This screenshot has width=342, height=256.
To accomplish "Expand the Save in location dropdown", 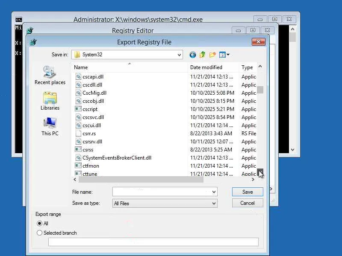I will (179, 55).
